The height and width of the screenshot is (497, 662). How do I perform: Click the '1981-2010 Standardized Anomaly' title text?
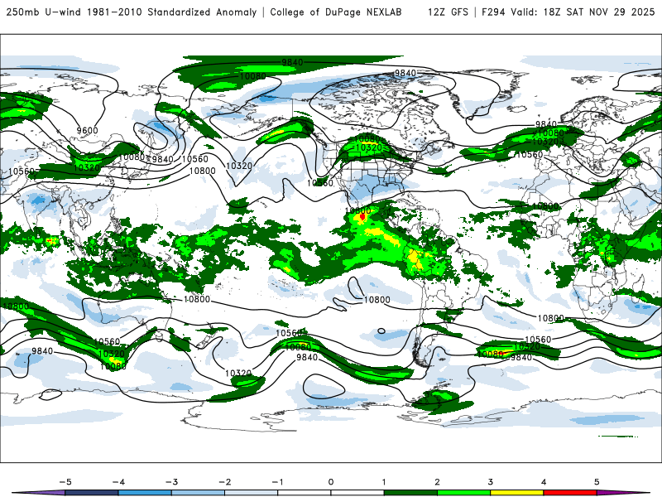172,12
